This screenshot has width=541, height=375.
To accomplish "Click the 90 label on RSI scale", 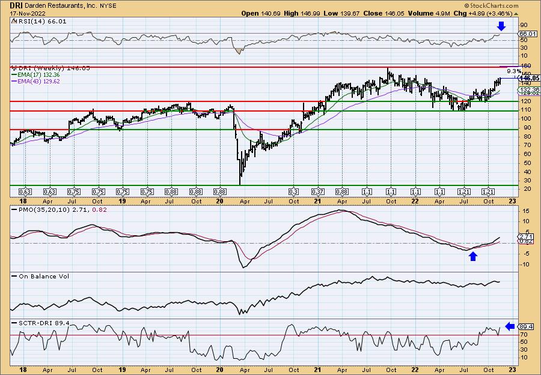I will 524,25.
